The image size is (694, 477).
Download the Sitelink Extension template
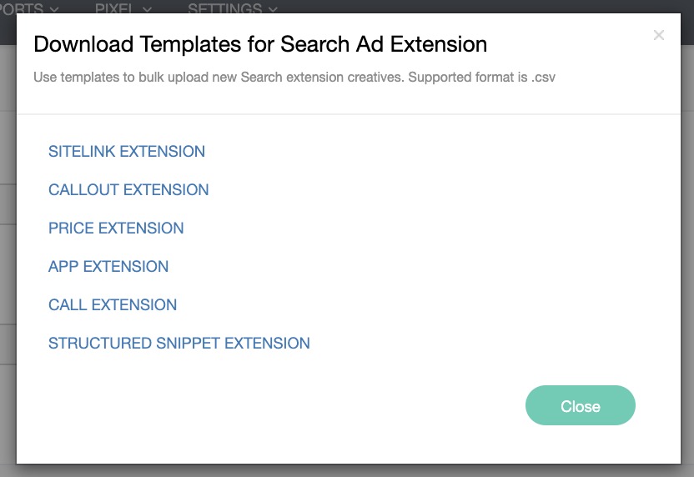(127, 152)
